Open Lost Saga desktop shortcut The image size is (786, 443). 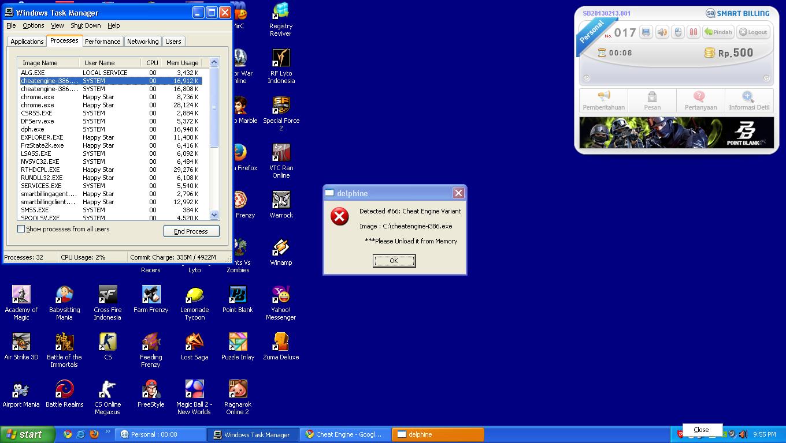(x=195, y=347)
